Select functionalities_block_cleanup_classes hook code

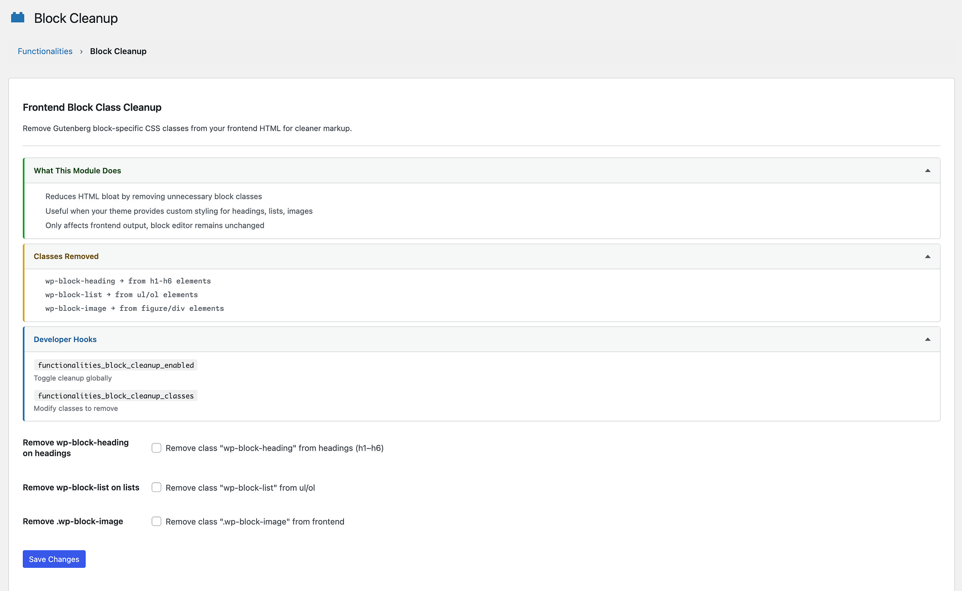click(x=116, y=396)
